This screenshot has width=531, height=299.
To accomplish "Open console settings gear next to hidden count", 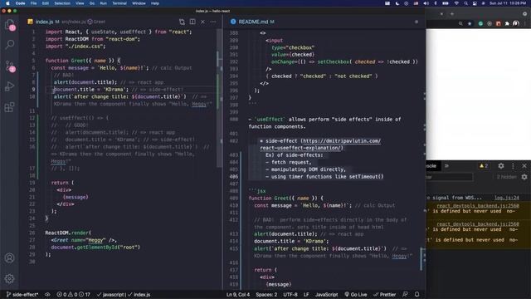I will [524, 177].
